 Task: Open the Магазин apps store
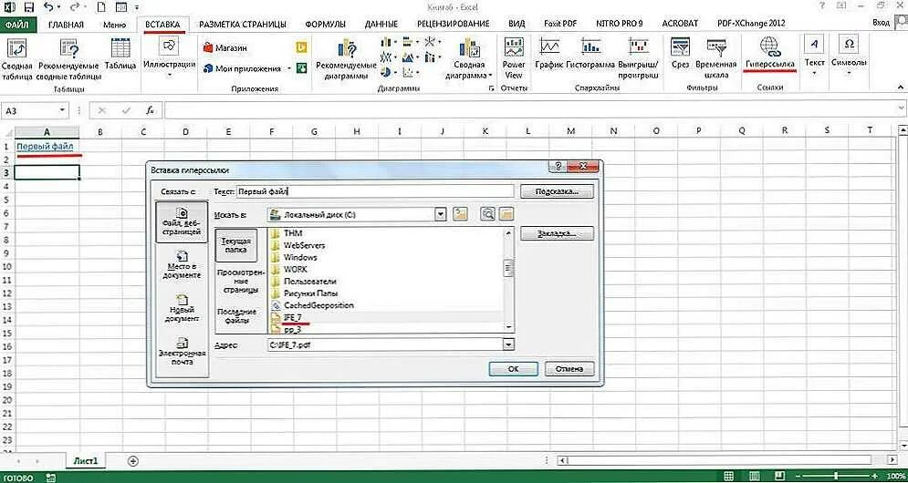(x=225, y=48)
